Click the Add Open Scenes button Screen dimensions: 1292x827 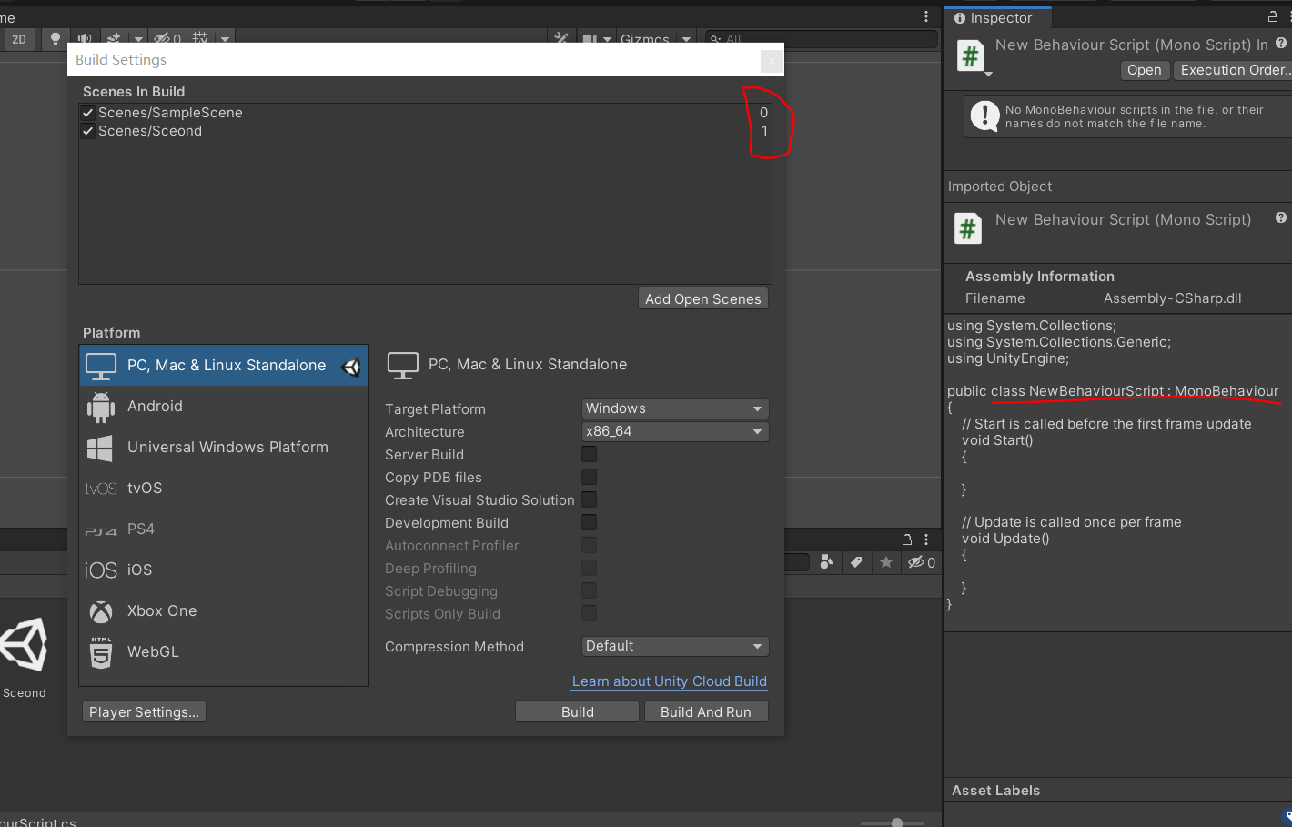(x=702, y=299)
